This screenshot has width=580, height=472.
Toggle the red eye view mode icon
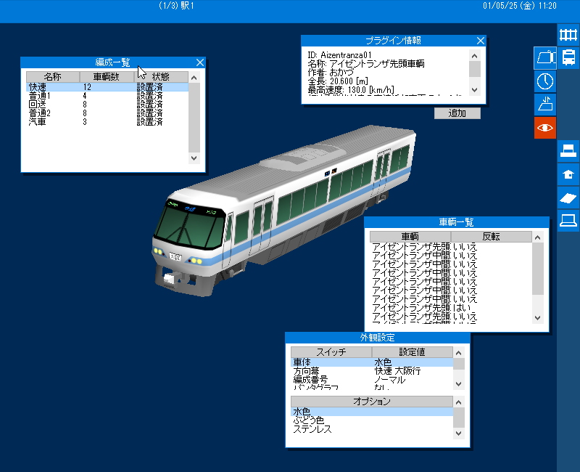tap(544, 128)
